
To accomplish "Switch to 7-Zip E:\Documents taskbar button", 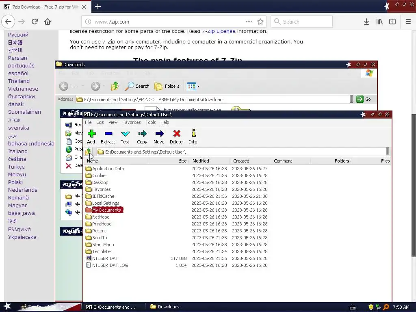I will 113,307.
